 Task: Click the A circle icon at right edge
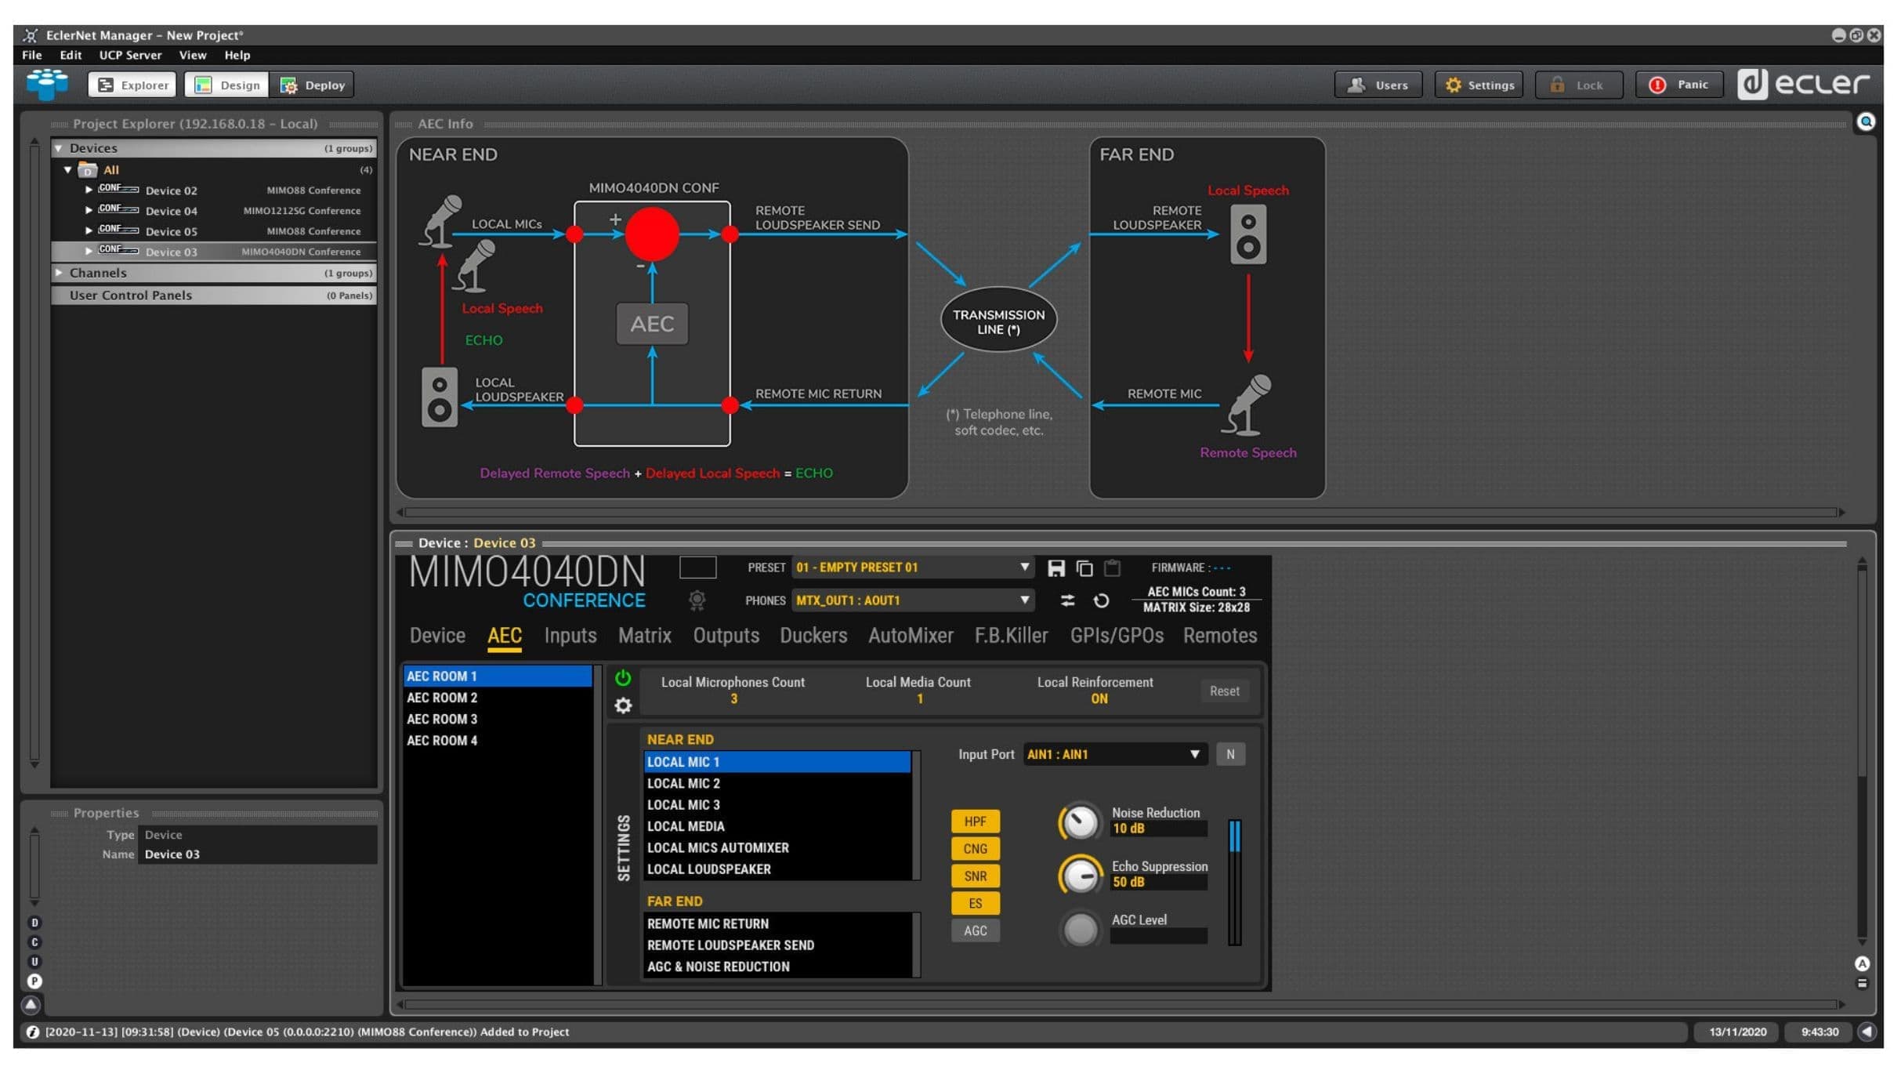click(x=1862, y=963)
